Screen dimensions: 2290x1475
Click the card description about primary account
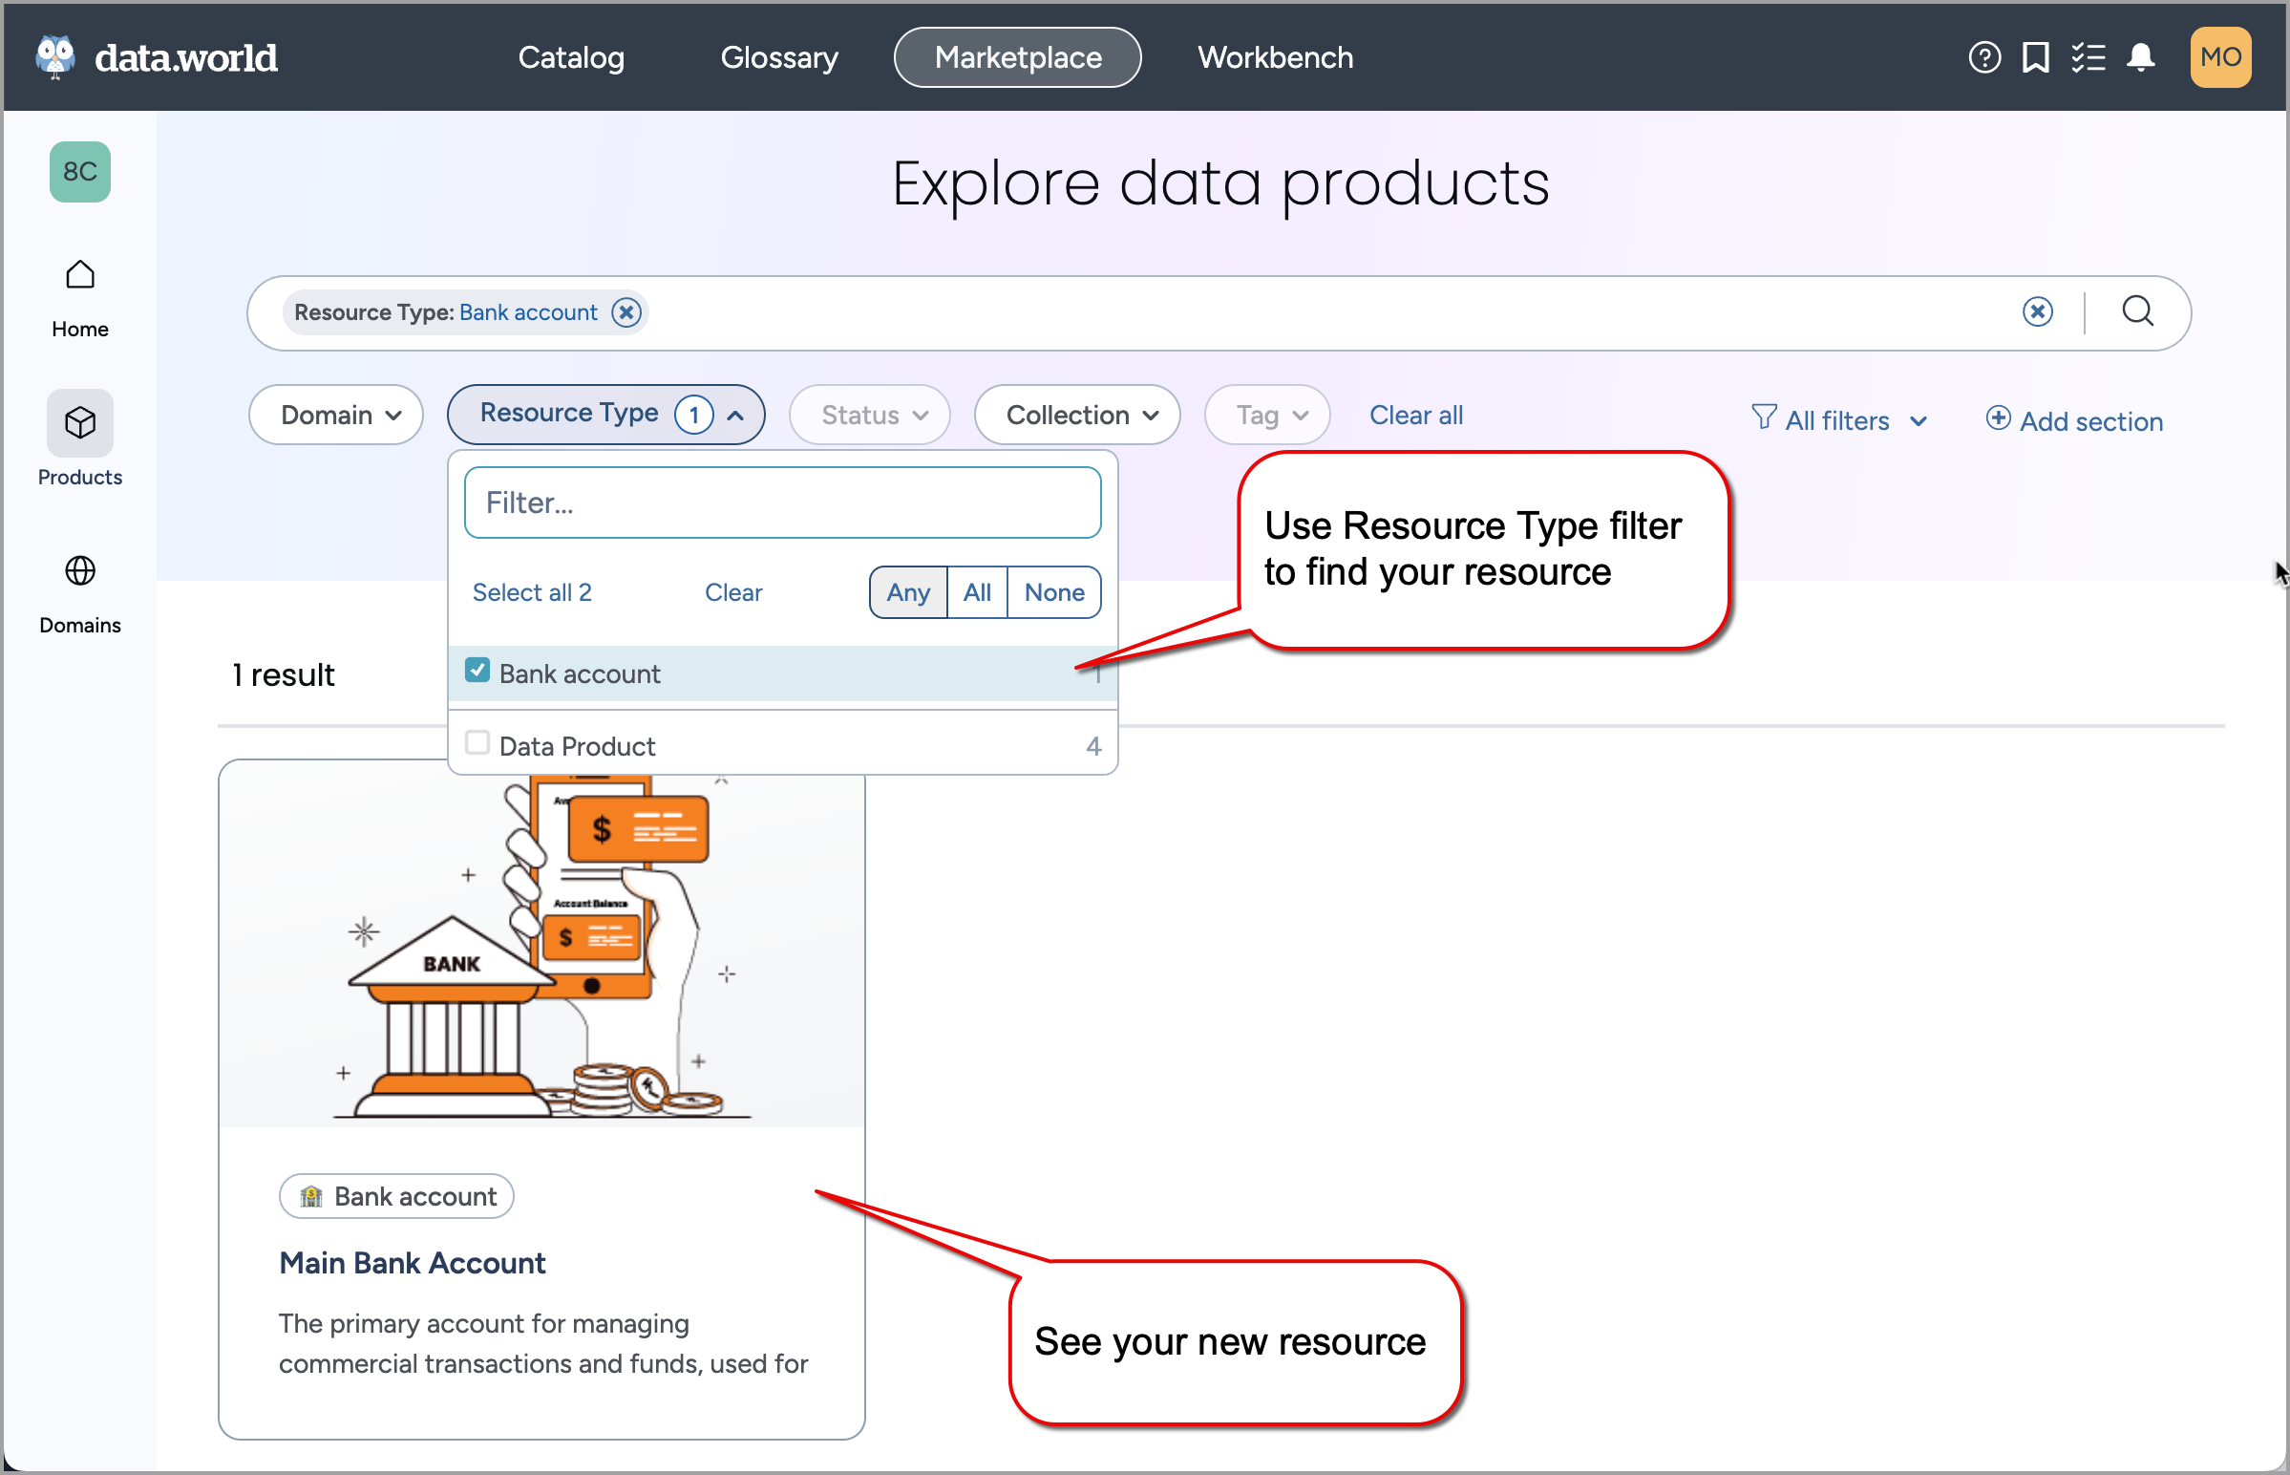(x=543, y=1344)
